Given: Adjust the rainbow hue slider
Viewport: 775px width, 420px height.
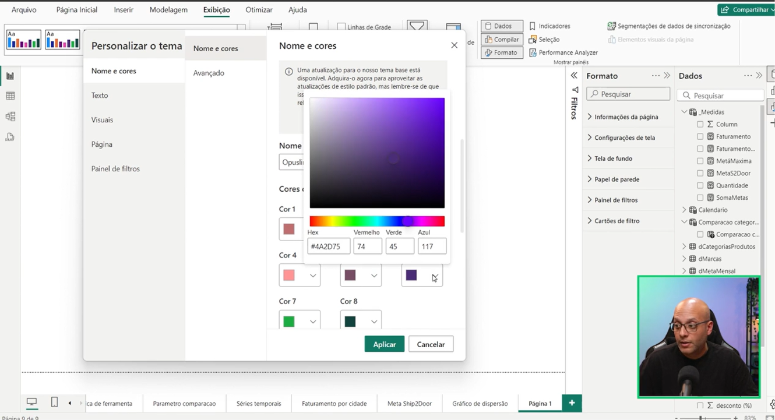Looking at the screenshot, I should [377, 221].
